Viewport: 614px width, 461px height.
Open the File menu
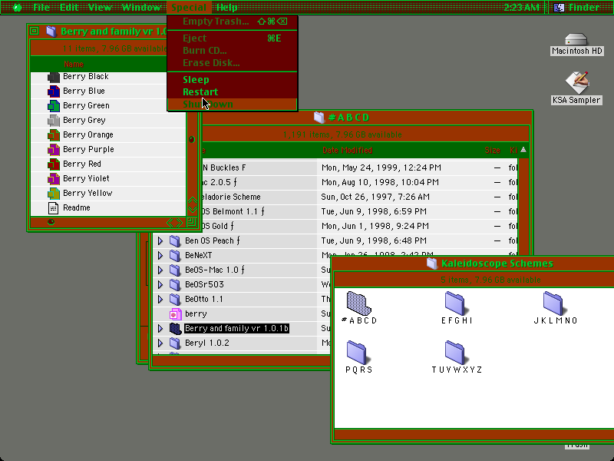tap(41, 7)
